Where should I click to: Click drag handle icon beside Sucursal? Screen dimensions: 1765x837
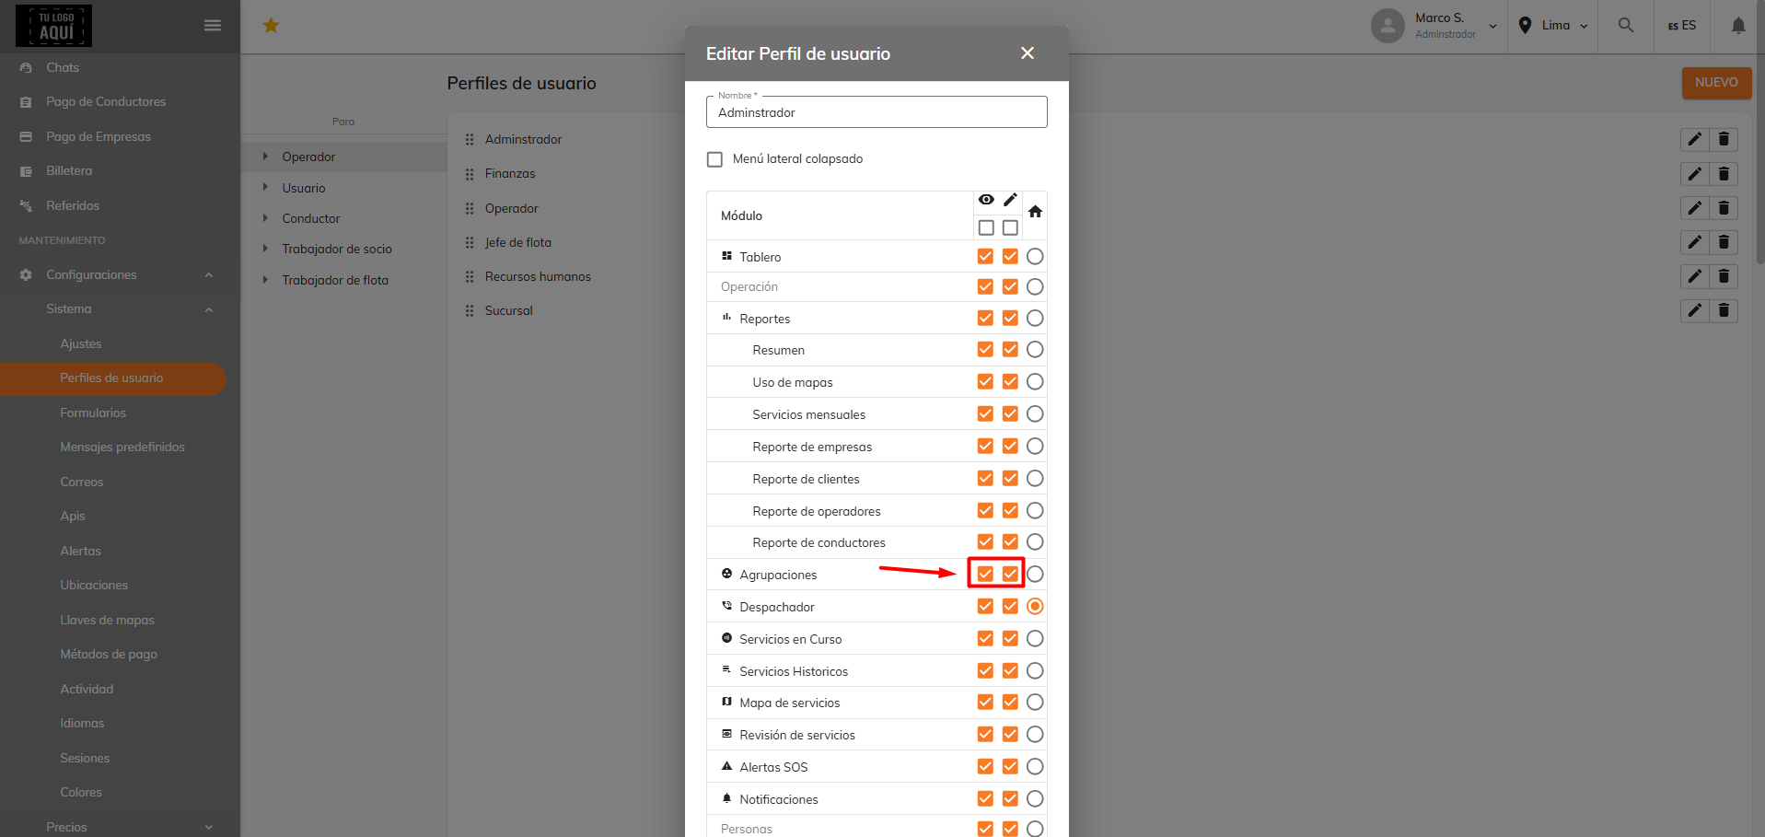470,310
